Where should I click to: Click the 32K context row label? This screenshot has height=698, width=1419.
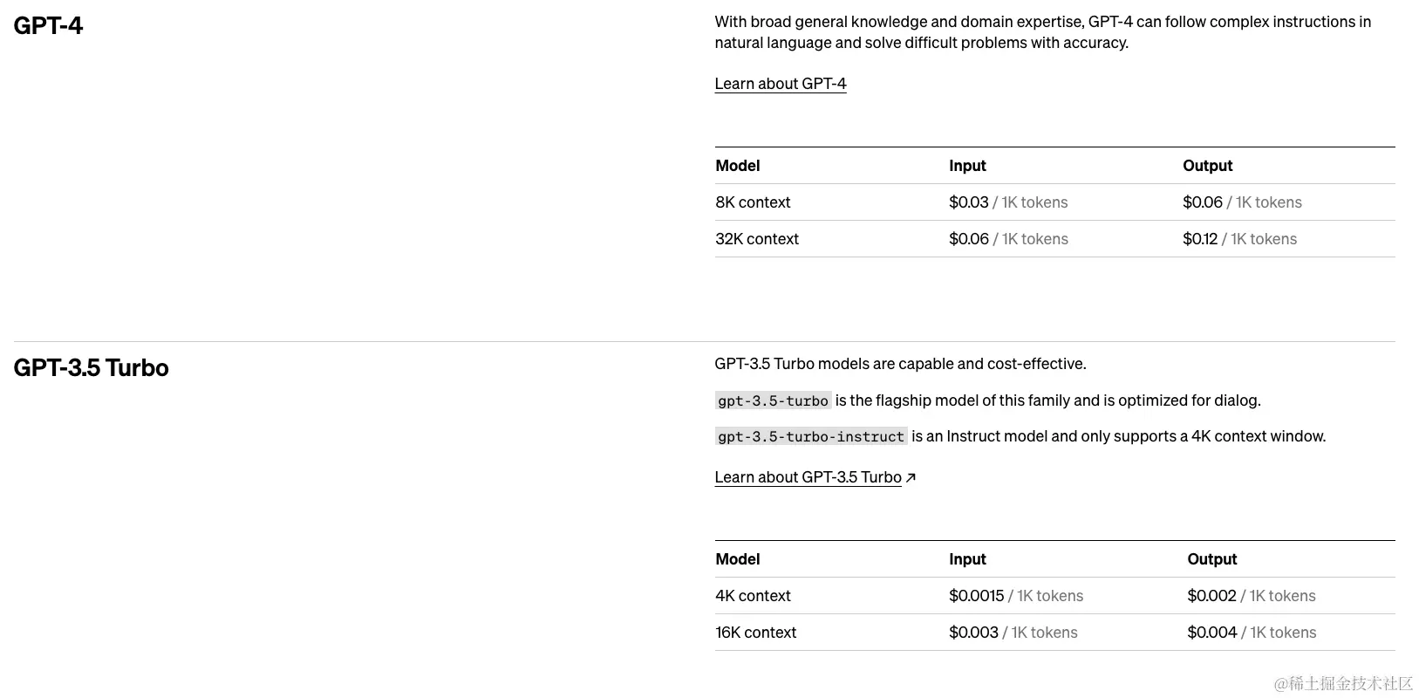(757, 239)
